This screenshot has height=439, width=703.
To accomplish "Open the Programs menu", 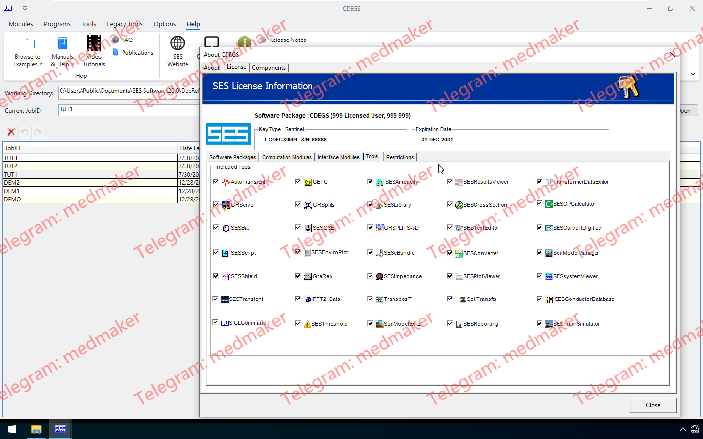I will click(57, 24).
